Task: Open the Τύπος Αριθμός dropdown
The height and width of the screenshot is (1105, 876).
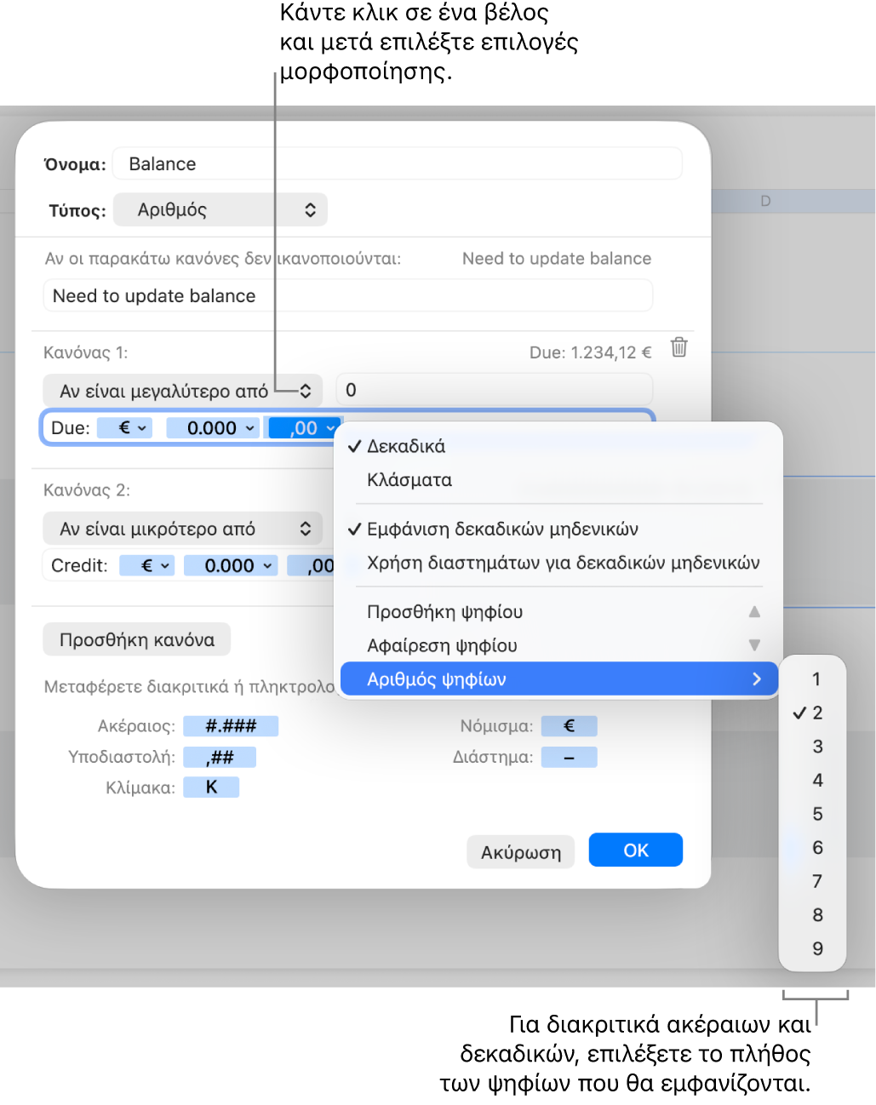Action: 220,209
